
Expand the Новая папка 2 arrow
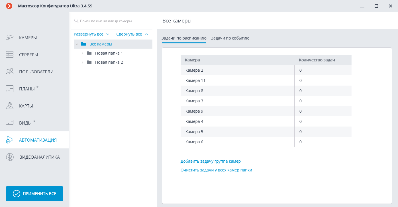tap(82, 62)
